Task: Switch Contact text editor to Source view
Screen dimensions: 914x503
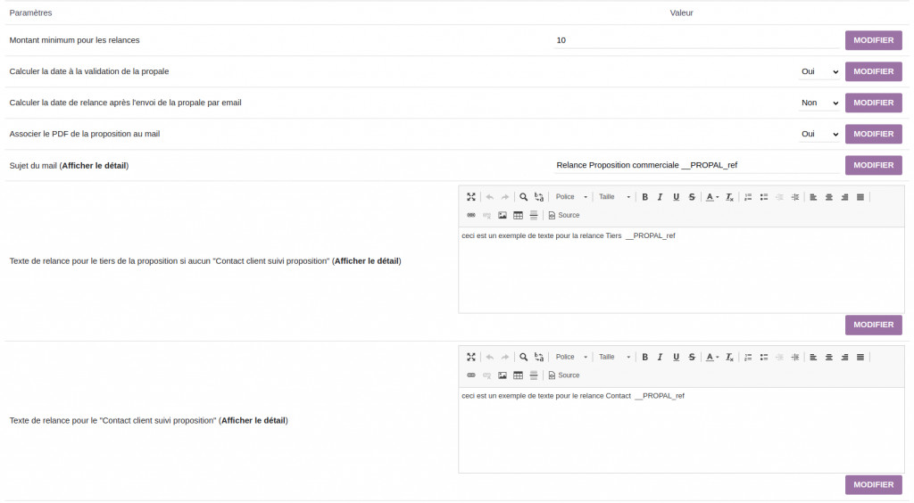Action: tap(564, 375)
